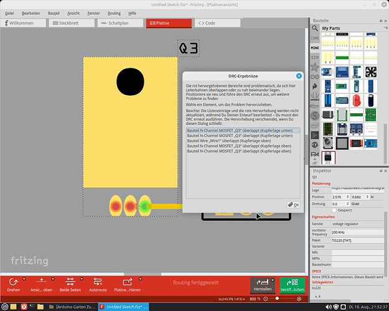Start Autoroute
The image size is (389, 311).
coord(98,285)
